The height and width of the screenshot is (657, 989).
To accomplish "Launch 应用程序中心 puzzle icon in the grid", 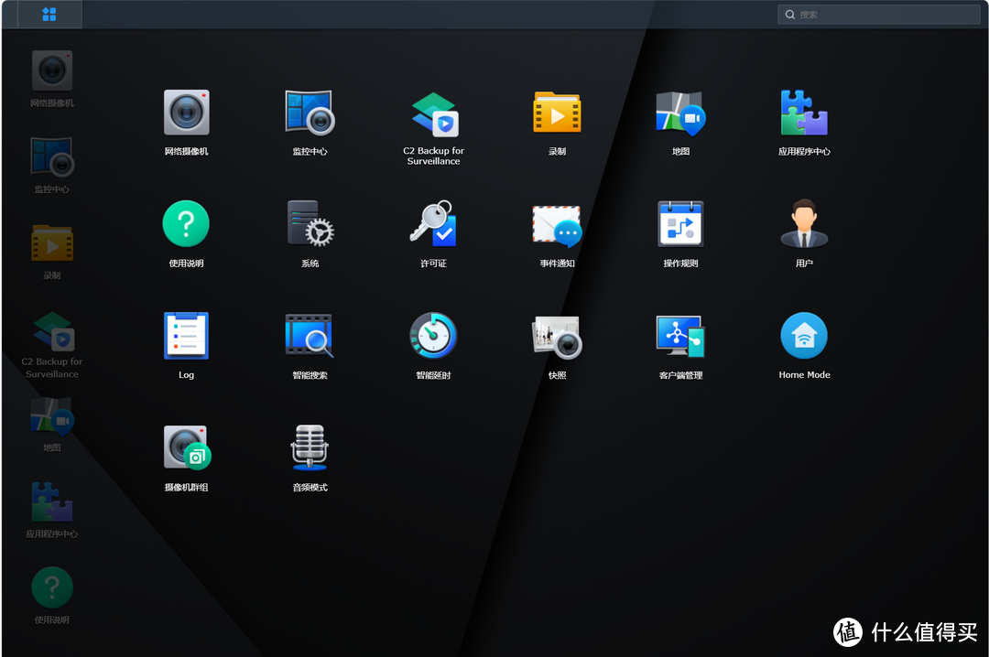I will [804, 113].
